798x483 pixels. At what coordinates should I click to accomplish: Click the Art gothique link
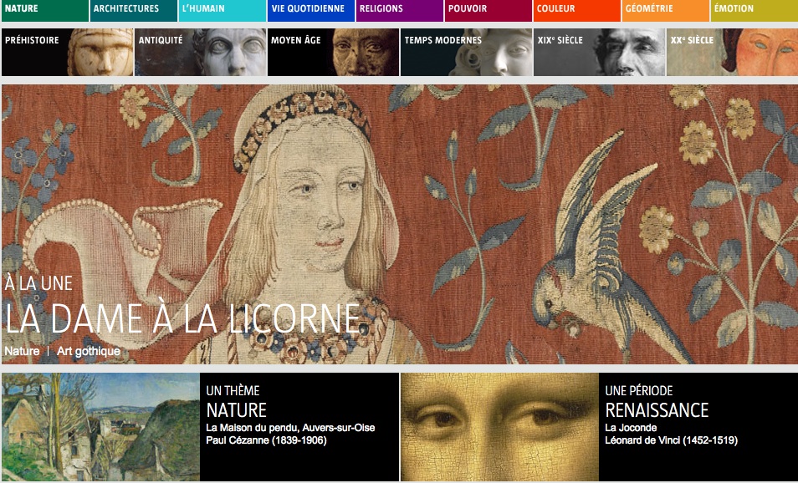click(88, 352)
